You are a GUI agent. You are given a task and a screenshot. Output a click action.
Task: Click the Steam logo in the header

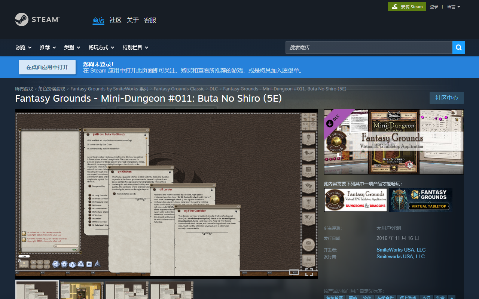(x=37, y=19)
